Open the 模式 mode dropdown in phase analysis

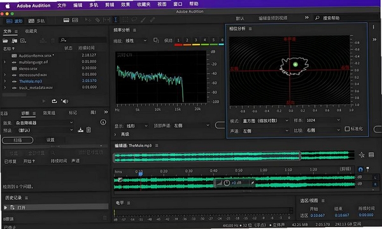pos(265,121)
